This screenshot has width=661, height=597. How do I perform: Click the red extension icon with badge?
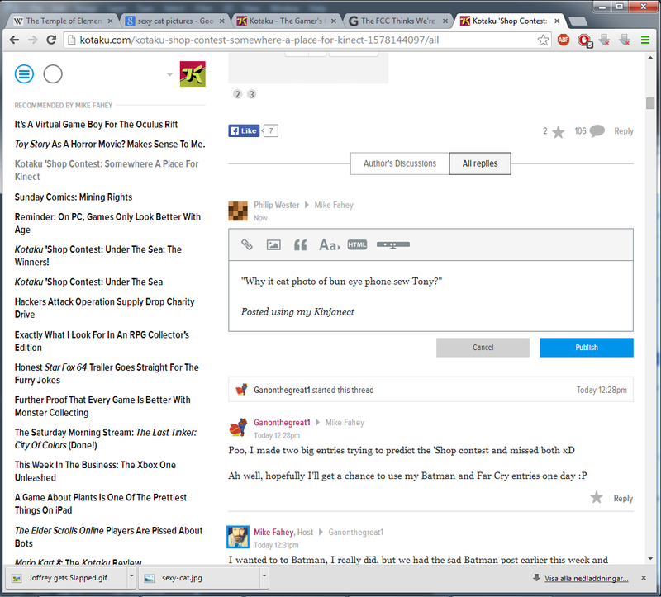(585, 40)
